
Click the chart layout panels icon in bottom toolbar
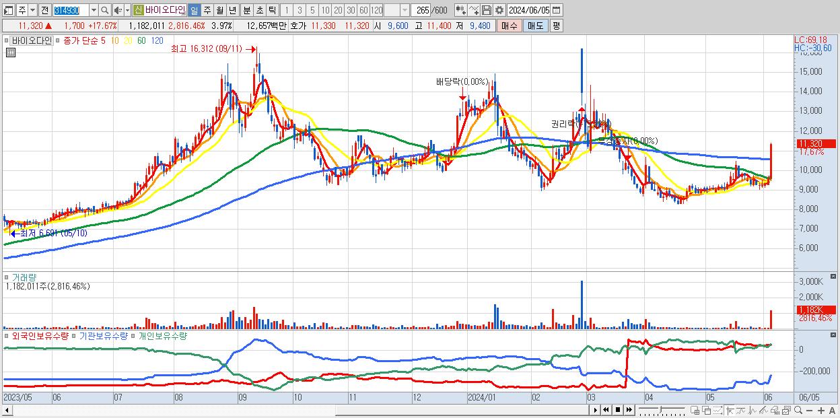(x=787, y=411)
